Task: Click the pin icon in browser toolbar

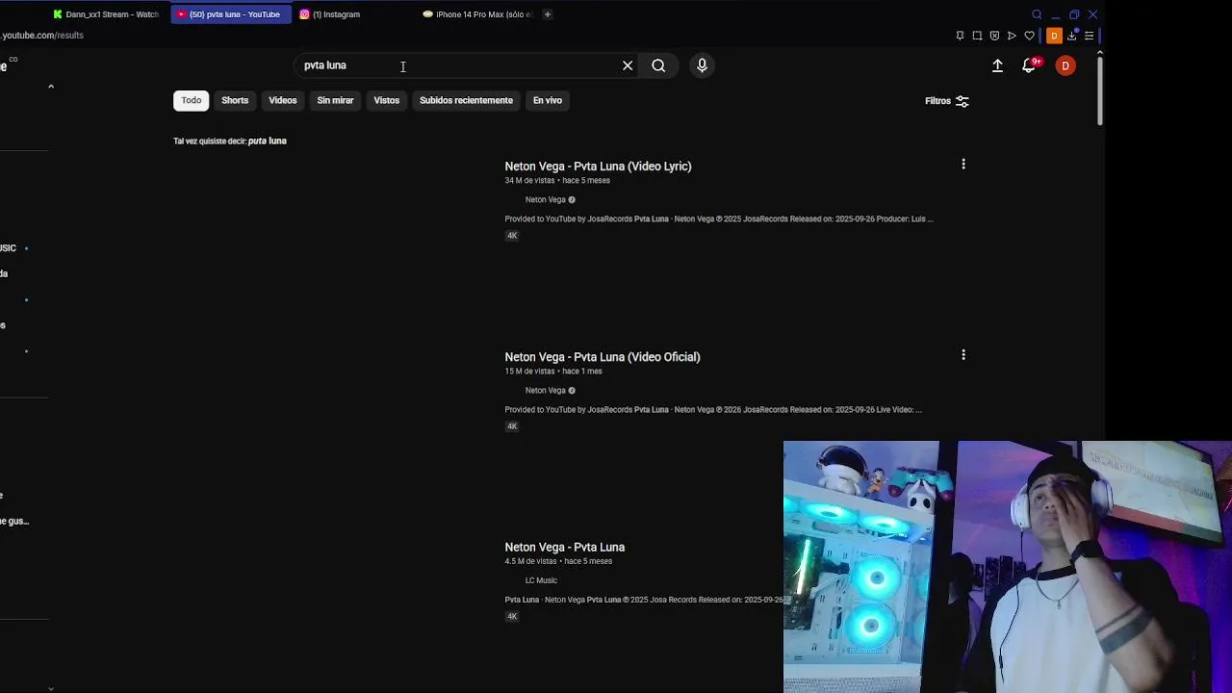Action: point(960,36)
